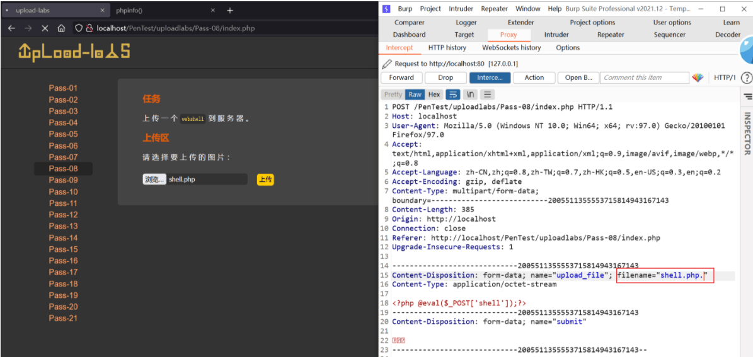Open the Pass-09 link in sidebar
Image resolution: width=753 pixels, height=357 pixels.
(63, 181)
